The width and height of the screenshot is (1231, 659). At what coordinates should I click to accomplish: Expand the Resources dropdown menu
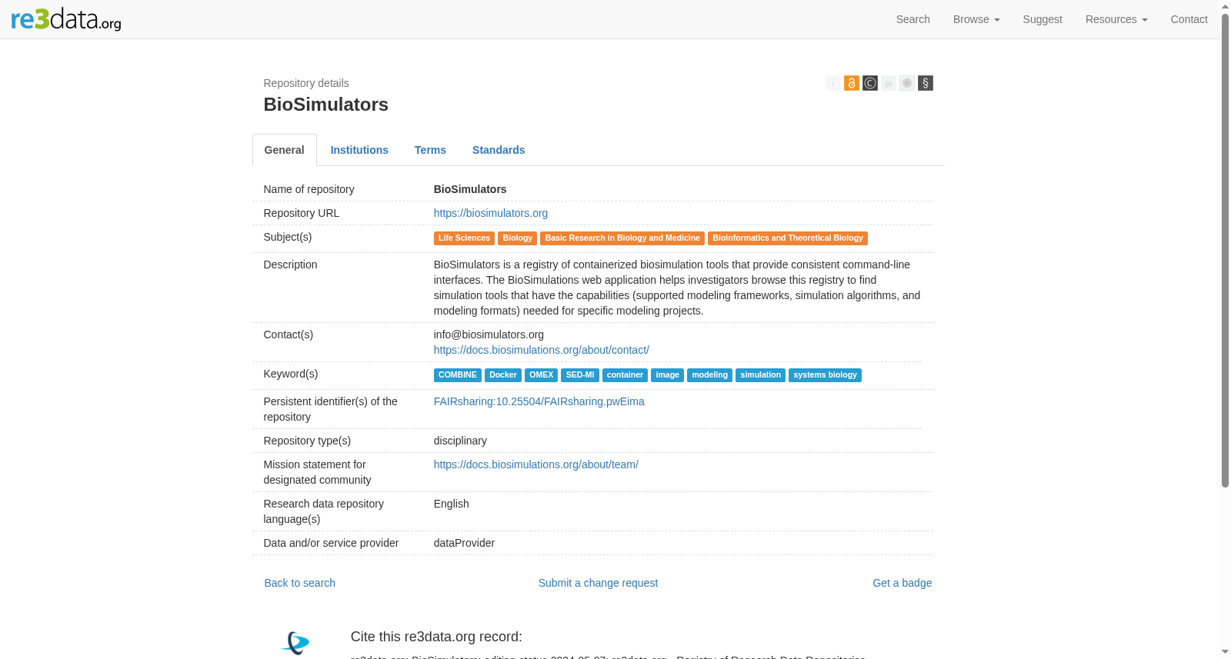pos(1116,19)
